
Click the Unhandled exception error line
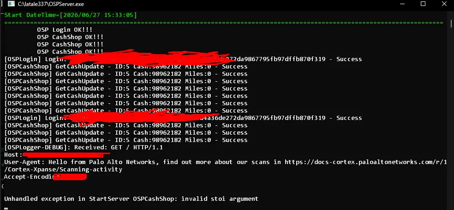click(131, 199)
